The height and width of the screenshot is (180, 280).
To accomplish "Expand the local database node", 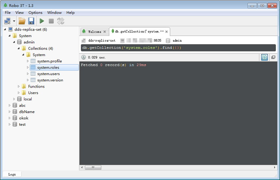I will tap(14, 99).
